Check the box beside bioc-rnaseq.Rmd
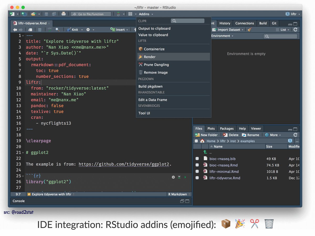The width and height of the screenshot is (315, 236). 197,165
